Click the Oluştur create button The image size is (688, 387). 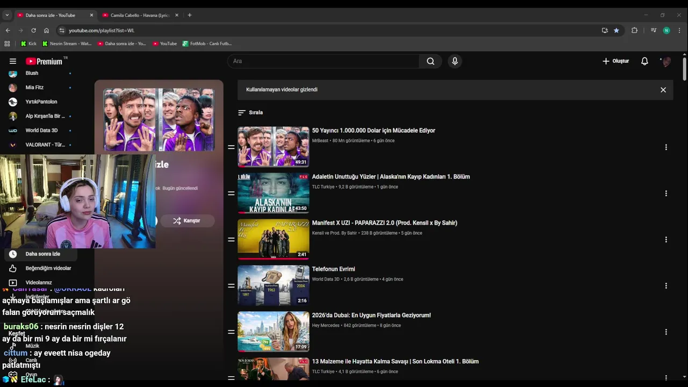[x=615, y=61]
